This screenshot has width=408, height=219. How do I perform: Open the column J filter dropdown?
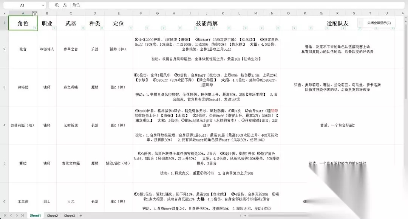click(x=213, y=28)
